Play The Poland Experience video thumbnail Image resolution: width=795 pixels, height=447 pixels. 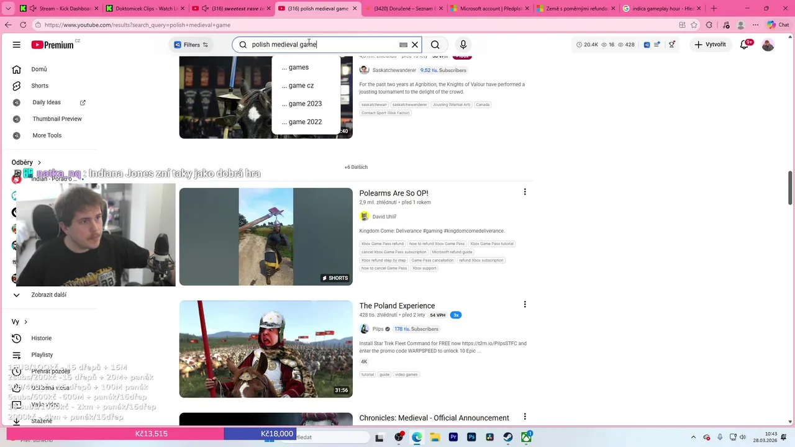[266, 349]
